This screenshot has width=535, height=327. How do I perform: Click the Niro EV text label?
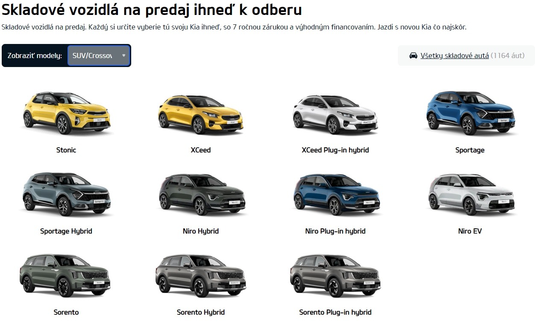[x=470, y=231]
